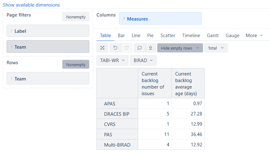Open the BIRAD filter dropdown

(x=143, y=61)
